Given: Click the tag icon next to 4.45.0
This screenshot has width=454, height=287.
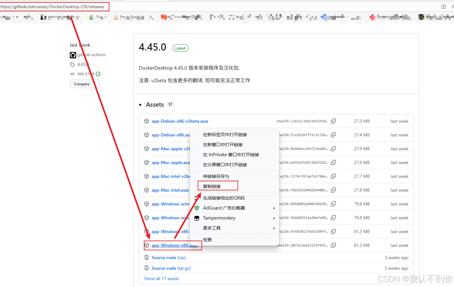Looking at the screenshot, I should tap(72, 65).
